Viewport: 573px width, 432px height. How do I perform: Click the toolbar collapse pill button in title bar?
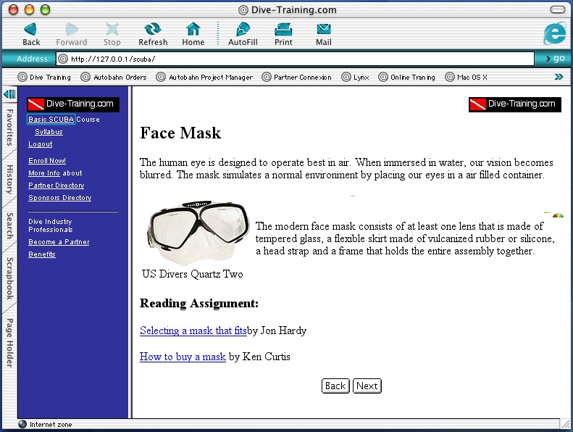click(x=558, y=9)
